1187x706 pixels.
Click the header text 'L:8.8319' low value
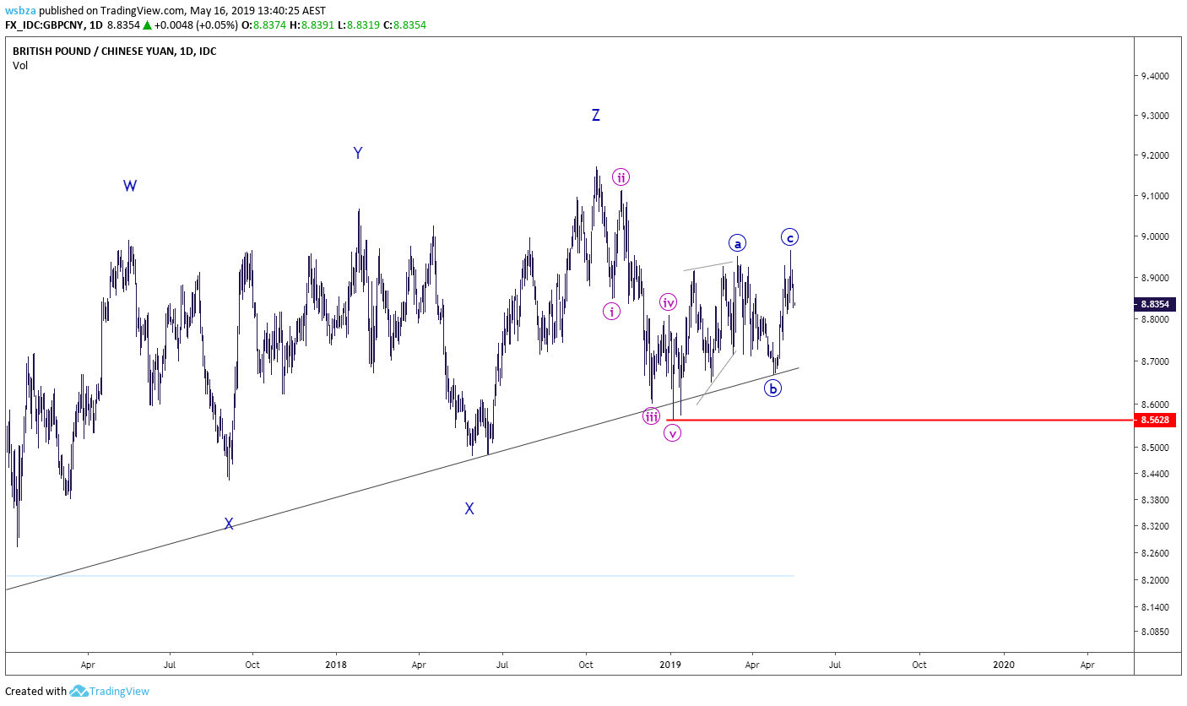click(358, 25)
